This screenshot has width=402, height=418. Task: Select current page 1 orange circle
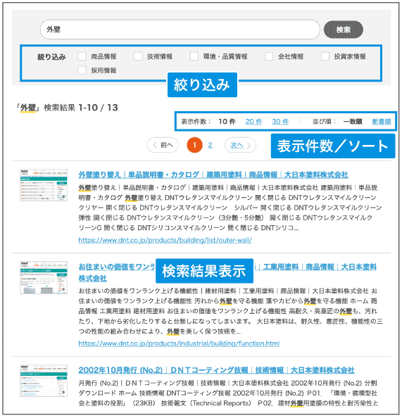point(194,145)
